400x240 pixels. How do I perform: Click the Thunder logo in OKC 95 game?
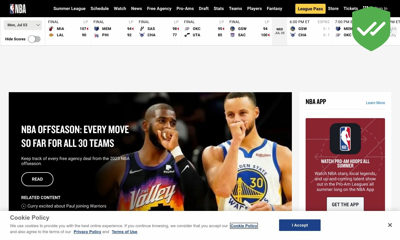(187, 29)
